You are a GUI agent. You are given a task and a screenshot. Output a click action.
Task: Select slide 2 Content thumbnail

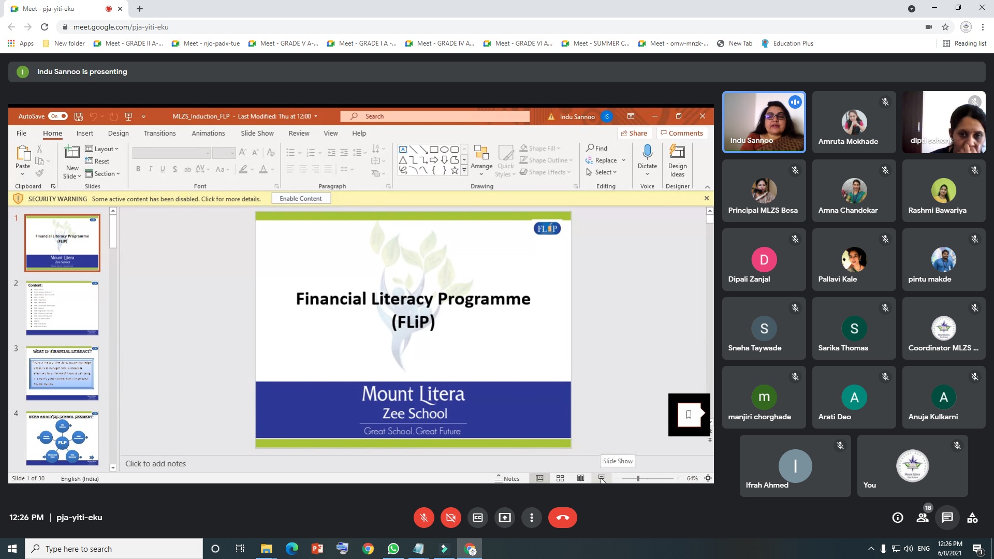62,308
